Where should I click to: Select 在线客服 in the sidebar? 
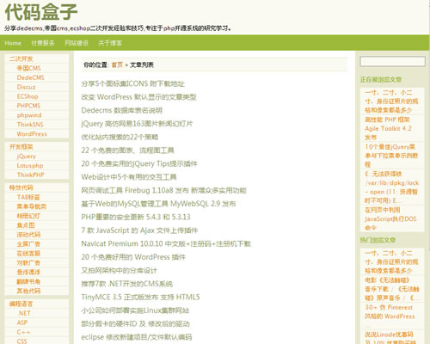click(28, 254)
